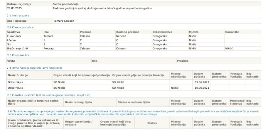The width and height of the screenshot is (263, 130).
Task: Click the "Državljanstvo" column header
Action: click(162, 32)
